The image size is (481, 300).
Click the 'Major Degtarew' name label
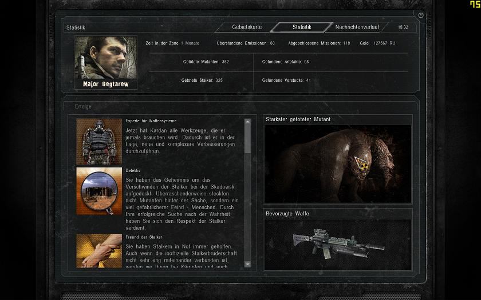(x=105, y=84)
